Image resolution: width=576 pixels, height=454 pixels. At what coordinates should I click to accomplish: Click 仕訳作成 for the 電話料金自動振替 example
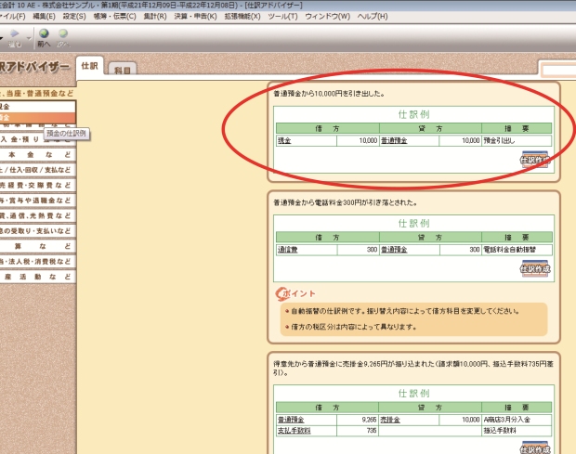tap(535, 268)
